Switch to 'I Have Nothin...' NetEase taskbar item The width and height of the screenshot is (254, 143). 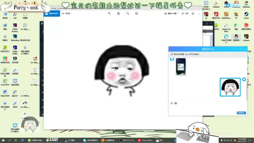(146, 140)
